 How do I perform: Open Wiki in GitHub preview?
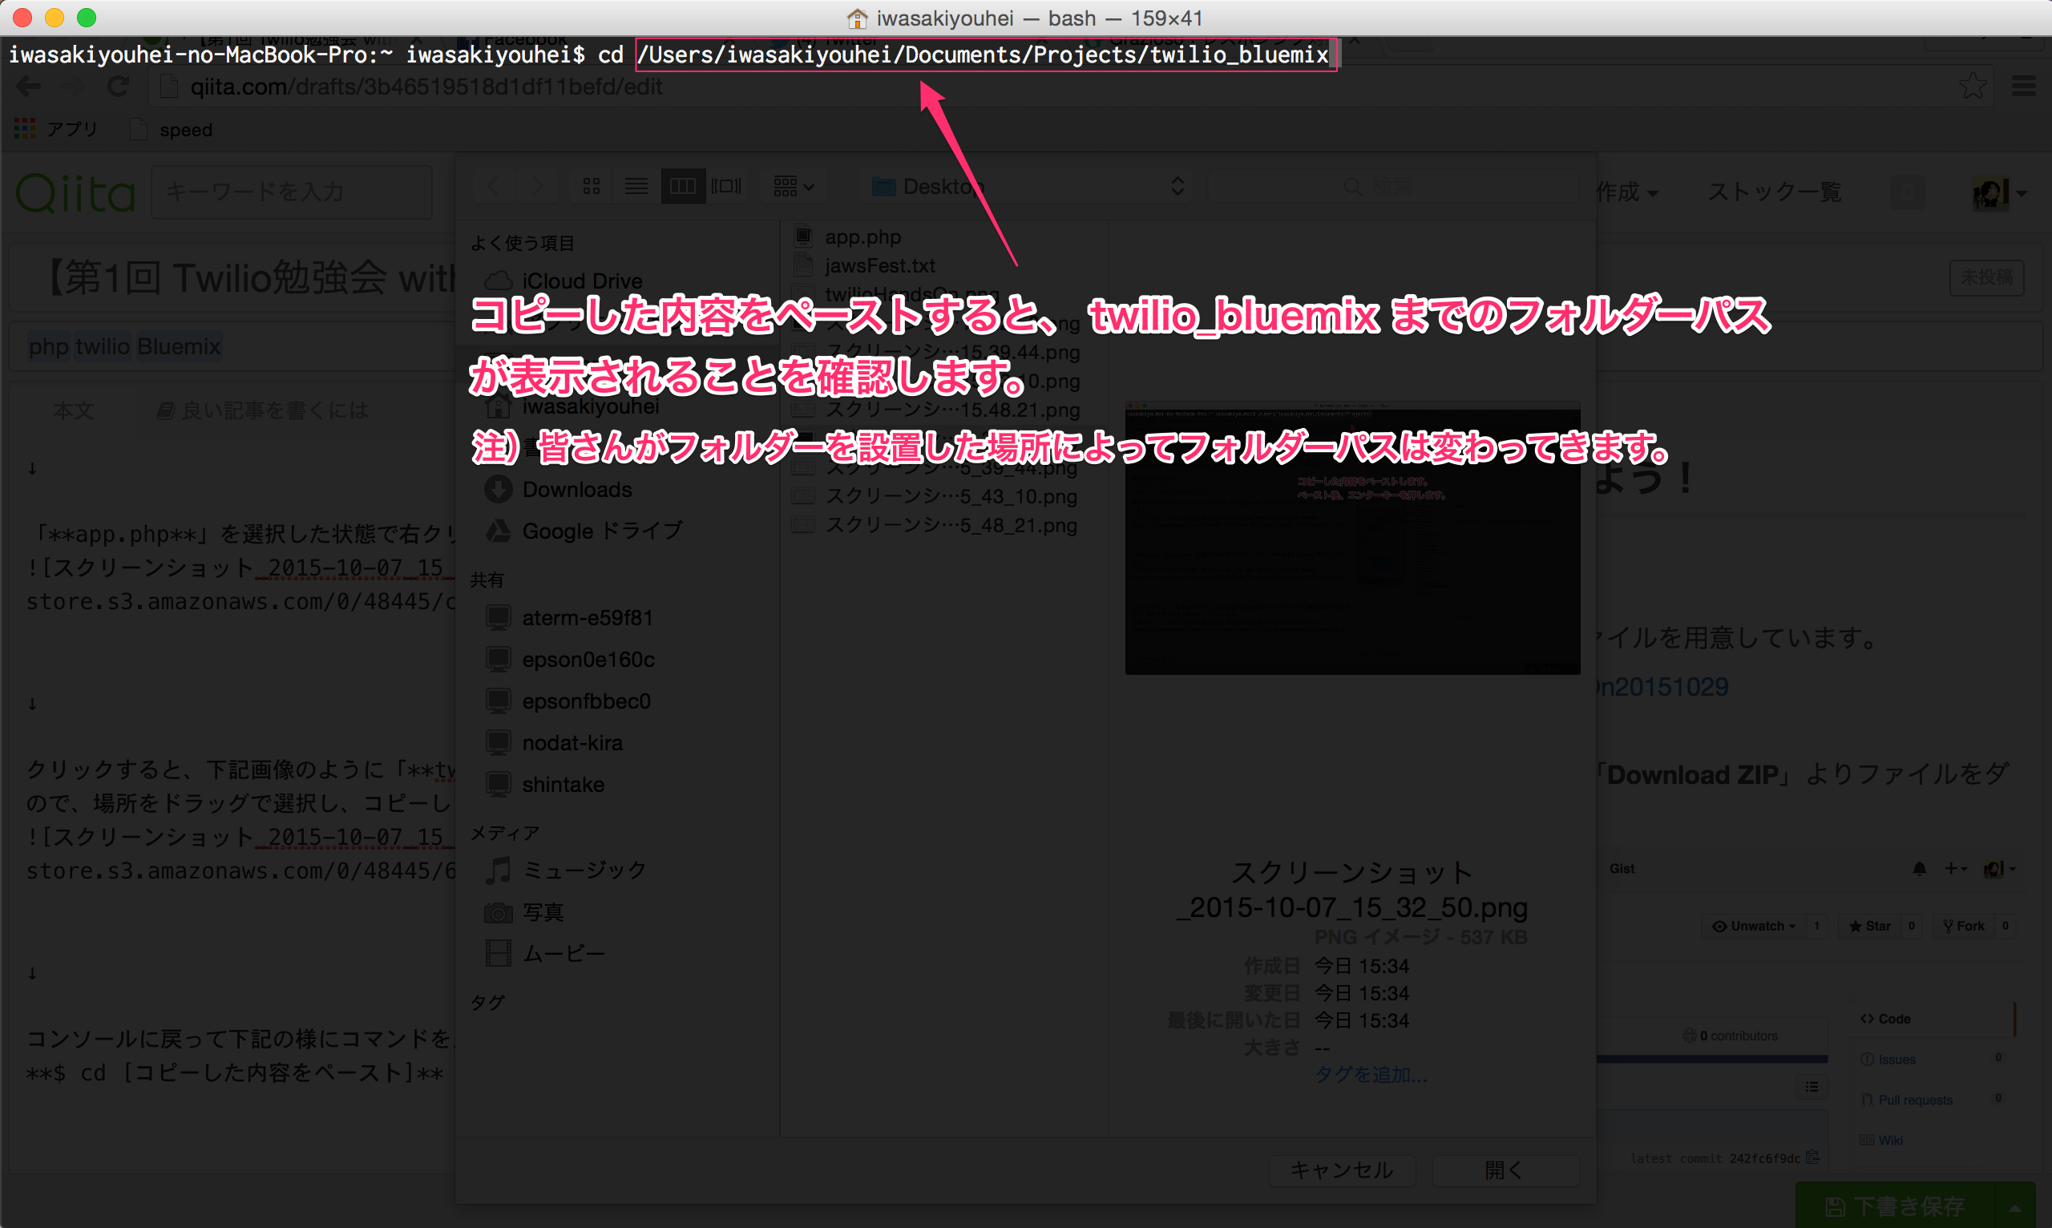pyautogui.click(x=1881, y=1141)
